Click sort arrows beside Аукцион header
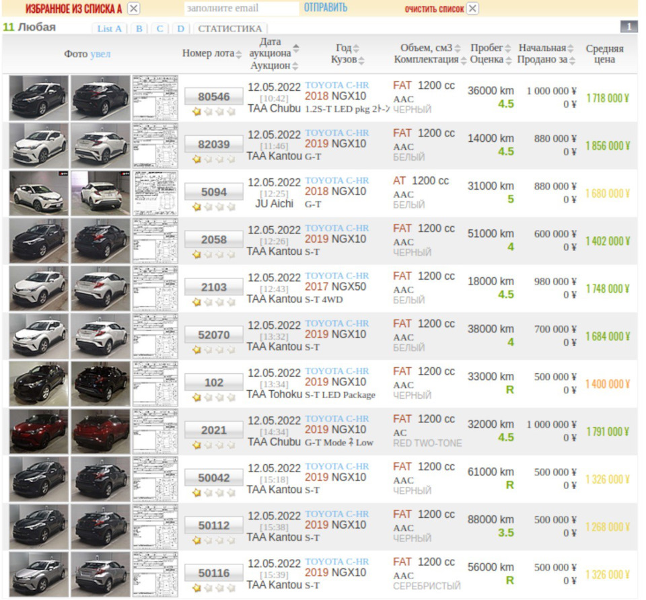This screenshot has width=646, height=600. pyautogui.click(x=295, y=66)
